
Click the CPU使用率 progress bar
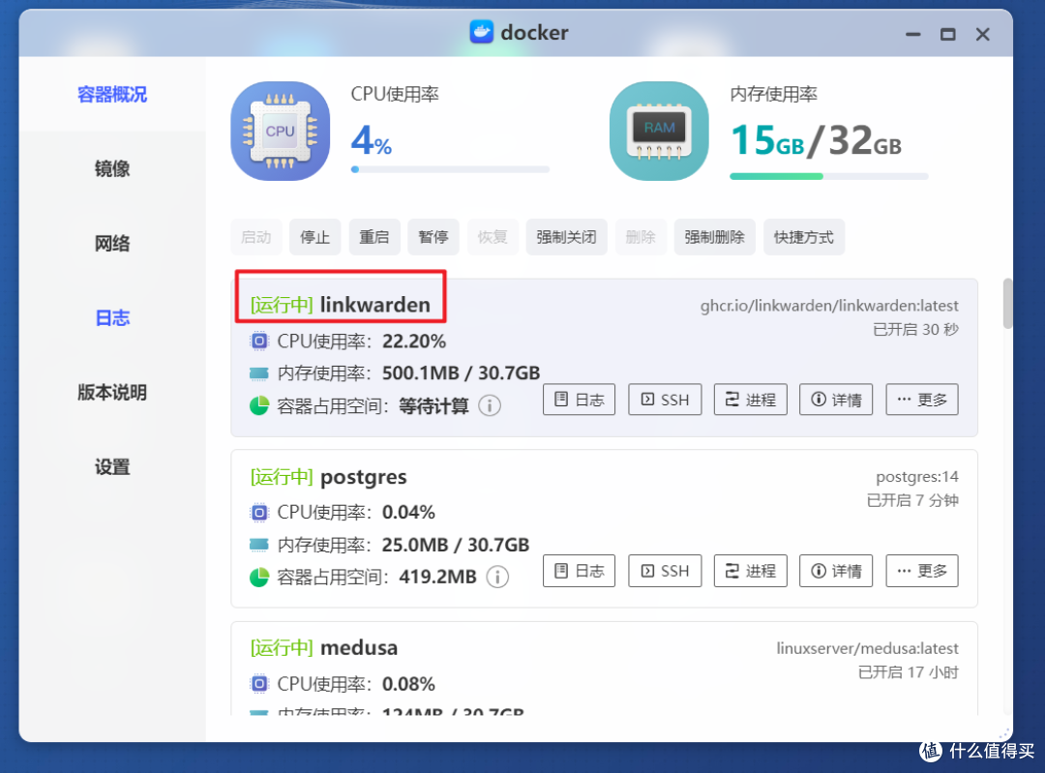point(451,169)
